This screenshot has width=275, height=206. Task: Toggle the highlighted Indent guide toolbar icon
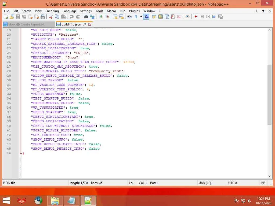click(x=146, y=17)
